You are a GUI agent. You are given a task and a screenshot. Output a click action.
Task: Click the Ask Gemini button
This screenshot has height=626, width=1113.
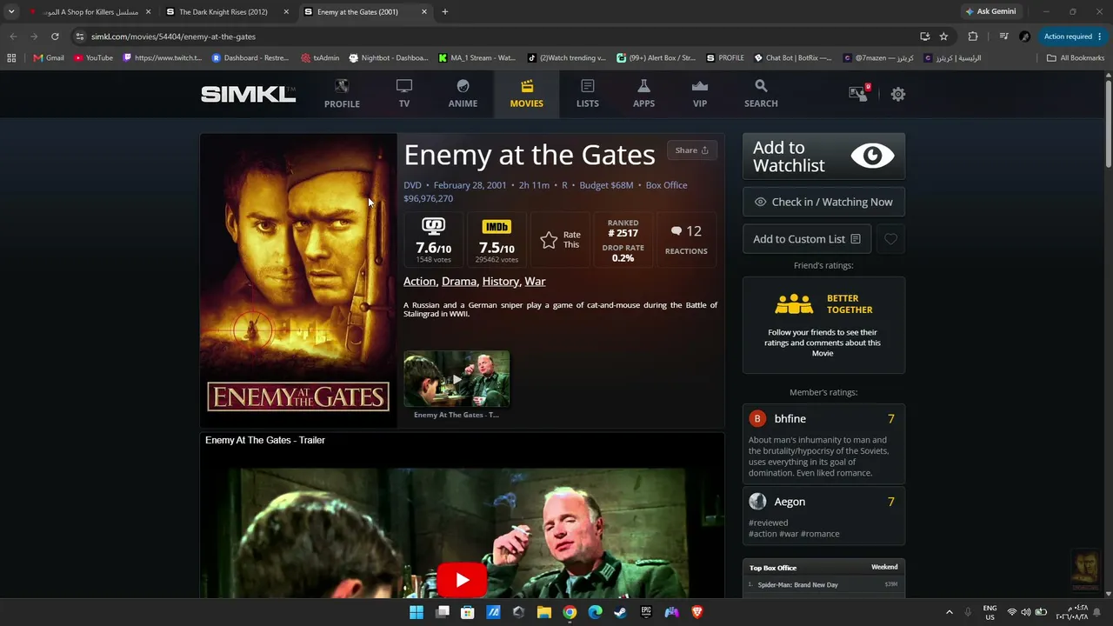(x=990, y=12)
